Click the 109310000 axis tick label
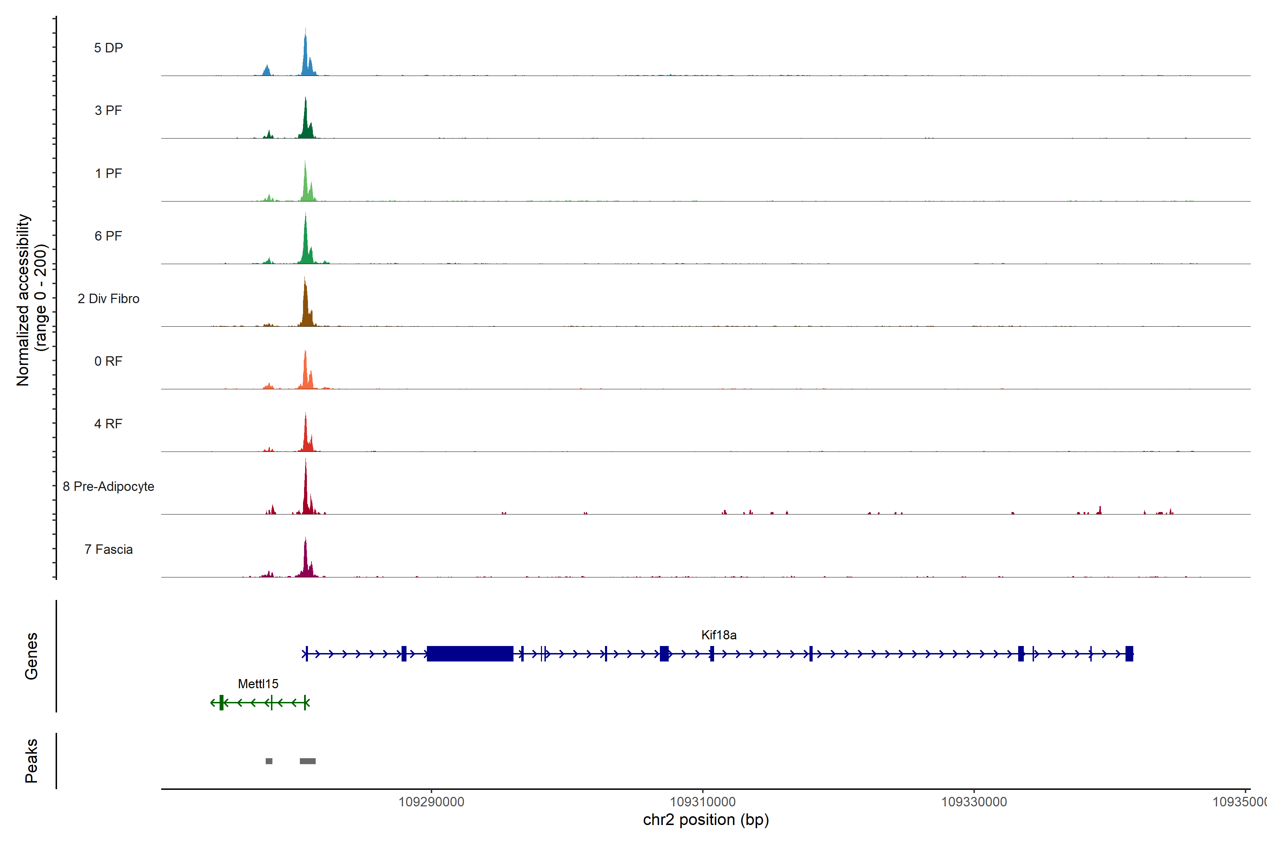 pyautogui.click(x=702, y=802)
